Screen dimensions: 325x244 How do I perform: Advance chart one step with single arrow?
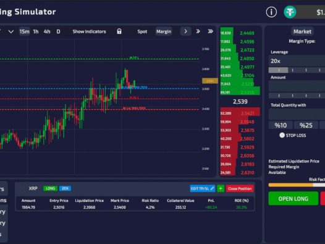[185, 32]
